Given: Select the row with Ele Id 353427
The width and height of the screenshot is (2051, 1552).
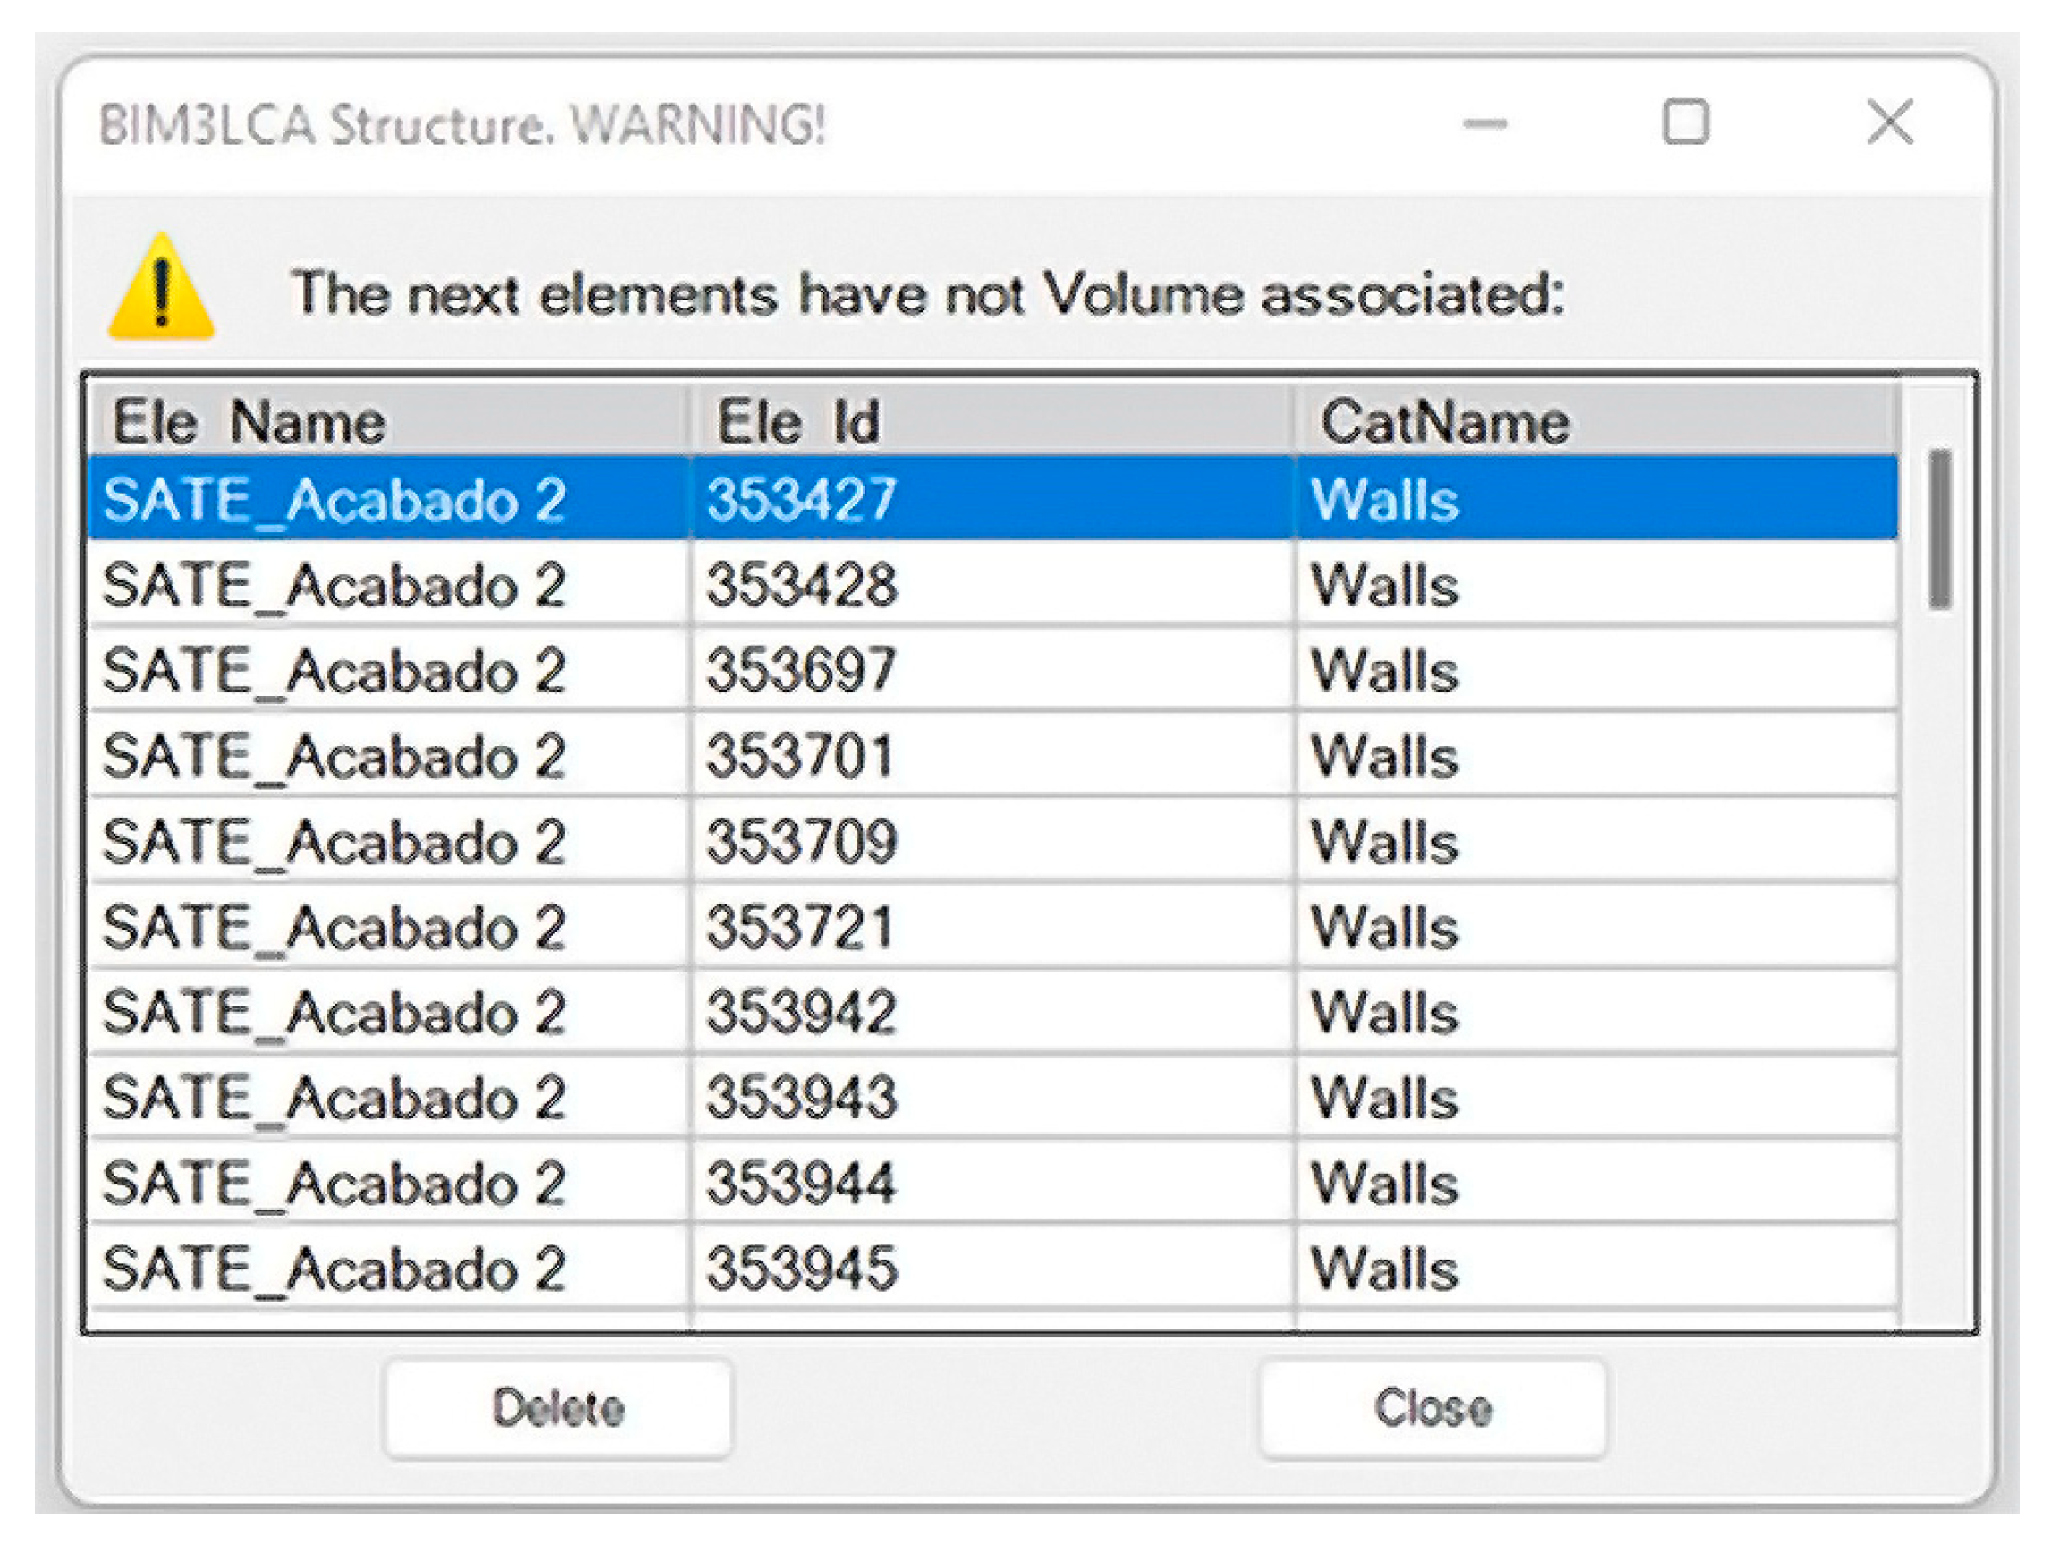Looking at the screenshot, I should pos(802,500).
